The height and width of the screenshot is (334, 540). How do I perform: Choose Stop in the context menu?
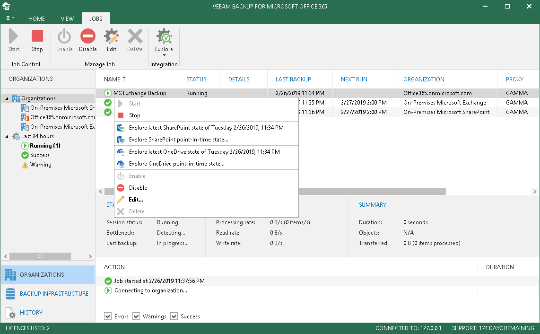click(x=206, y=115)
